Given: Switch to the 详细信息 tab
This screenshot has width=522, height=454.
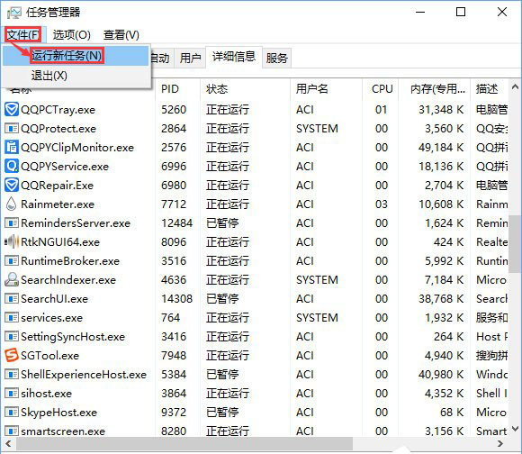Looking at the screenshot, I should pyautogui.click(x=234, y=57).
